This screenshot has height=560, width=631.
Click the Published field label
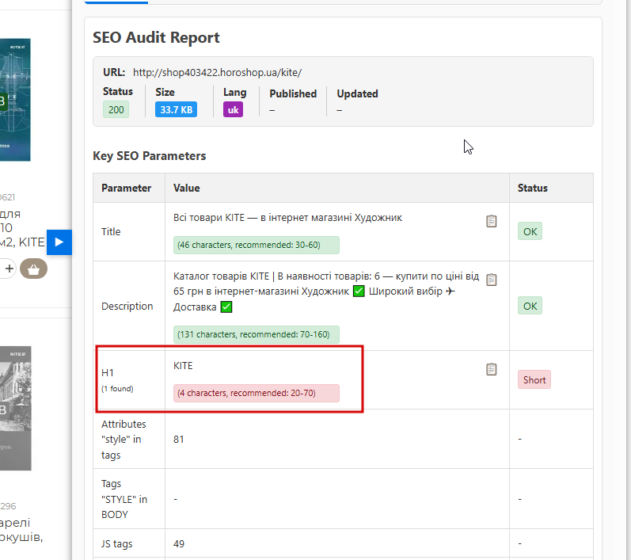(293, 93)
